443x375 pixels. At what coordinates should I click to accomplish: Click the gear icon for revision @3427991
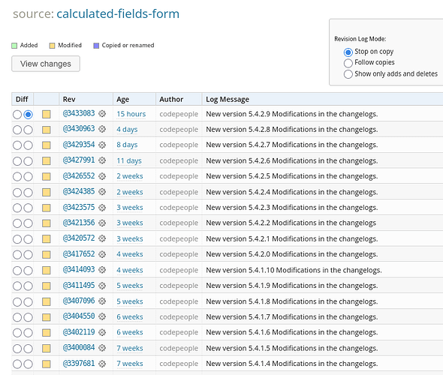point(102,160)
